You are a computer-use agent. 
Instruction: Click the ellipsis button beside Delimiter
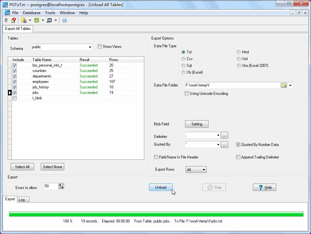tap(224, 135)
